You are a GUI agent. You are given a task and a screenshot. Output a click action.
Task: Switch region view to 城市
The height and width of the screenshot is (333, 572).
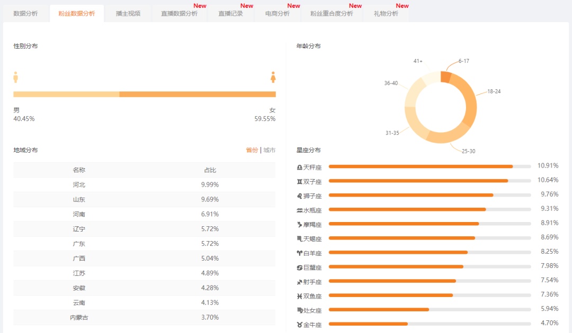coord(269,150)
